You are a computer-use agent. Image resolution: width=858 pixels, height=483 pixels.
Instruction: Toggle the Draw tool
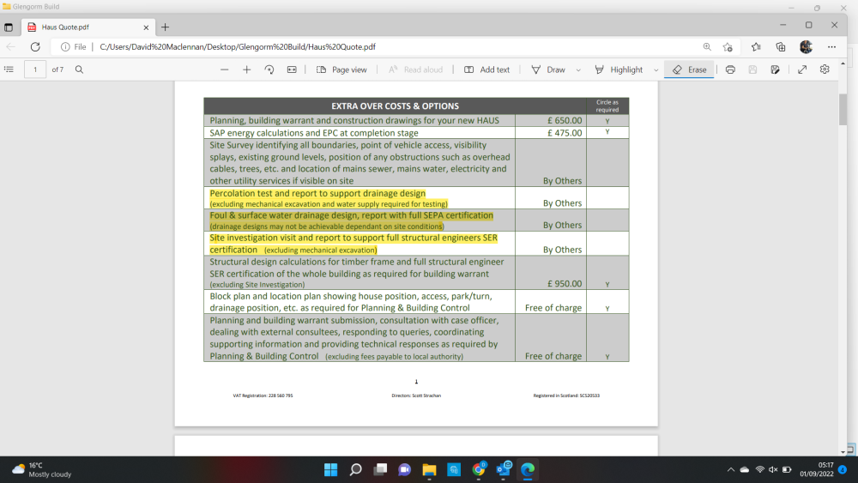(x=548, y=69)
